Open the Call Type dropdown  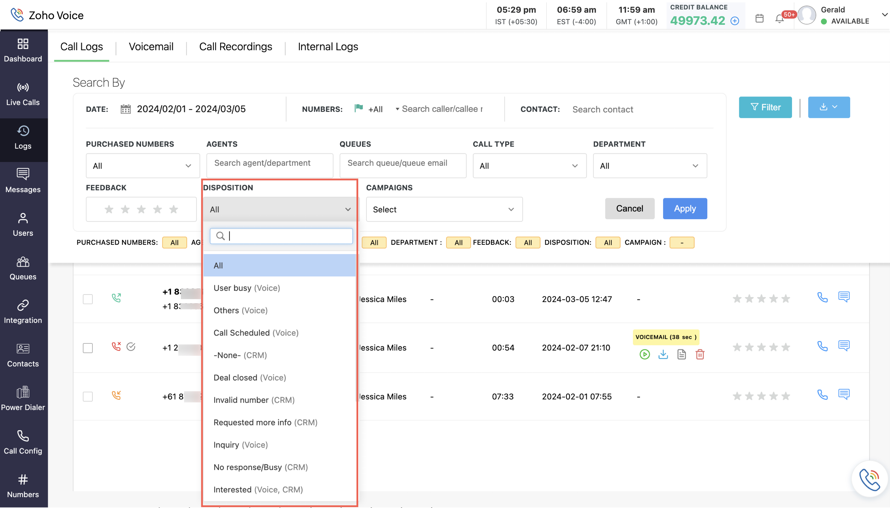coord(529,166)
